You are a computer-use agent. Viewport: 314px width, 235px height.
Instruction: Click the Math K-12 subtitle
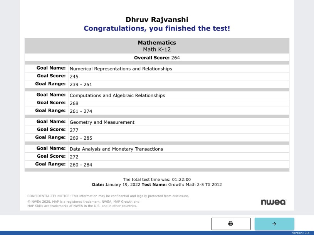click(157, 50)
